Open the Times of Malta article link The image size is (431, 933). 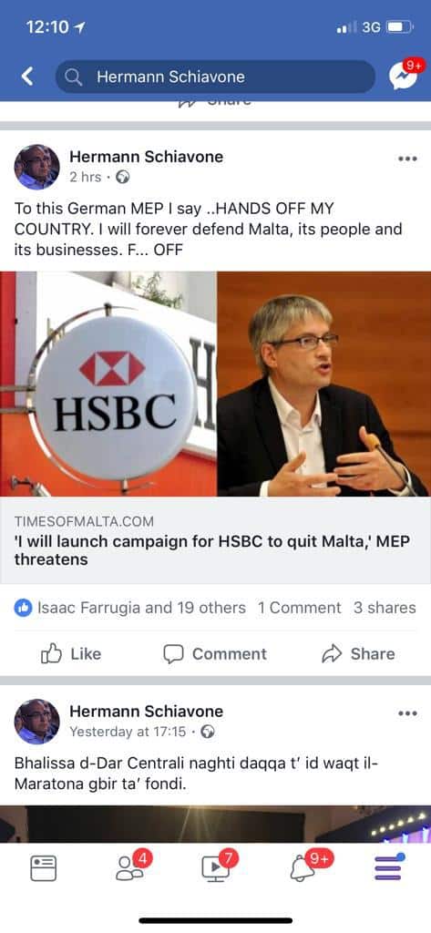pyautogui.click(x=215, y=540)
